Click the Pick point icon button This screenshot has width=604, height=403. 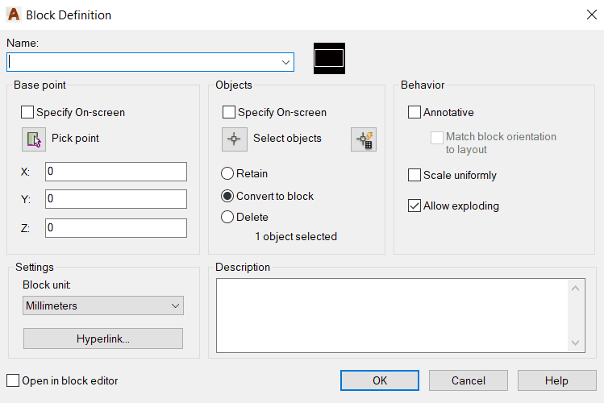[x=34, y=139]
